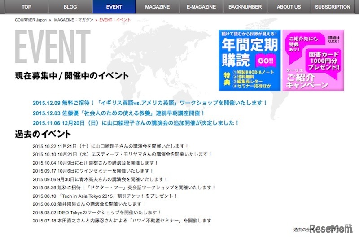Select the EVENT tab
The image size is (359, 239).
(114, 7)
